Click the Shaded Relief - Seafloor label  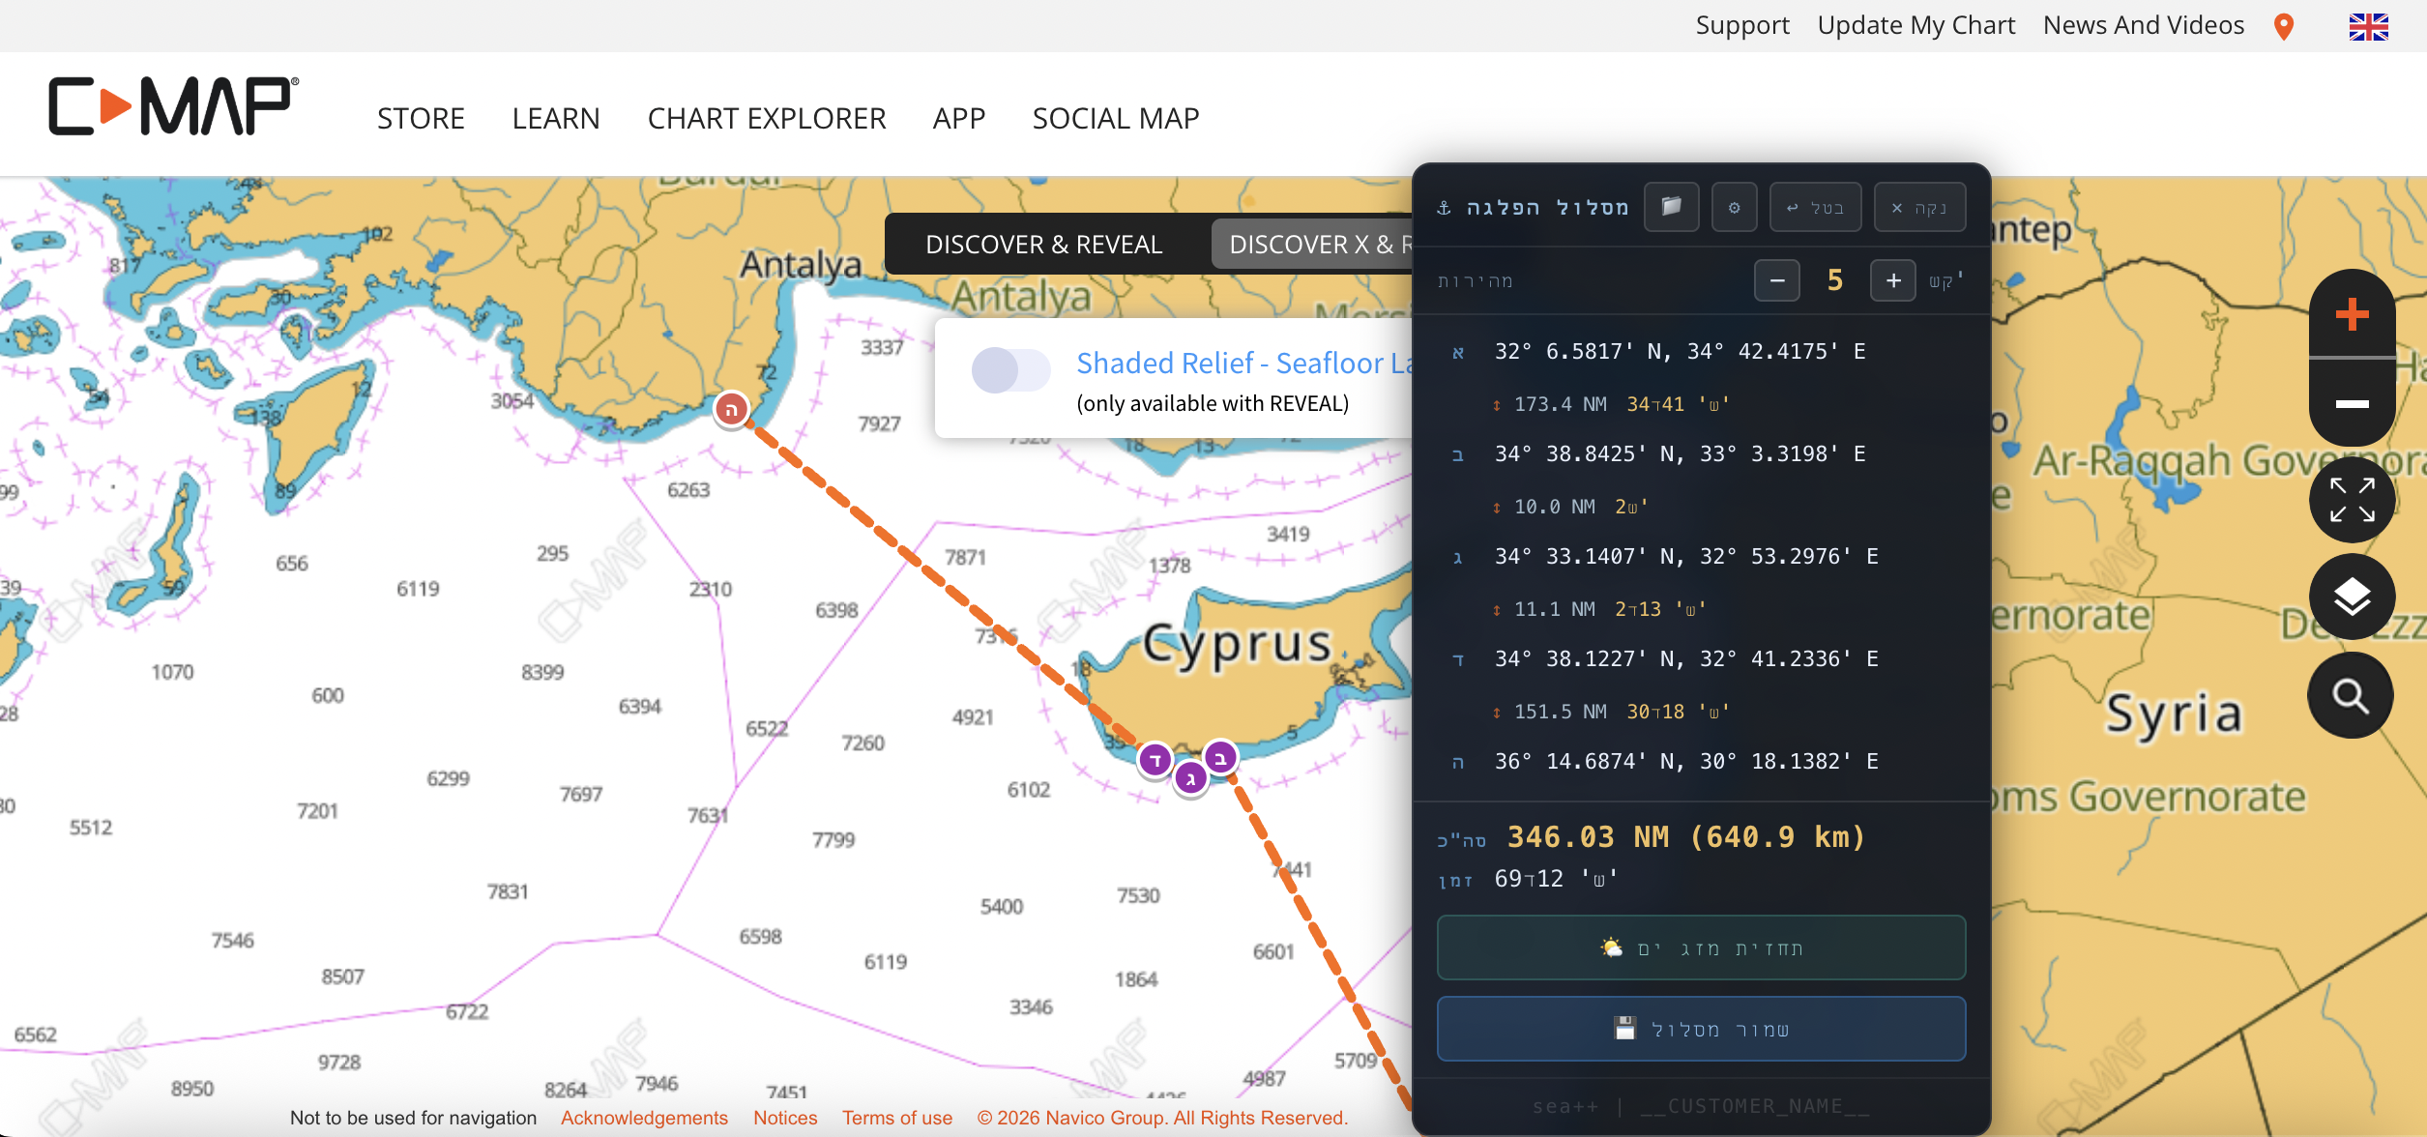(1244, 364)
